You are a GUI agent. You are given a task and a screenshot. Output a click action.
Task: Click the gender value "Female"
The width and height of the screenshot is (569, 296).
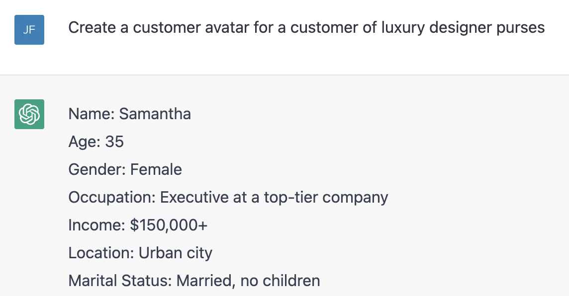(156, 170)
